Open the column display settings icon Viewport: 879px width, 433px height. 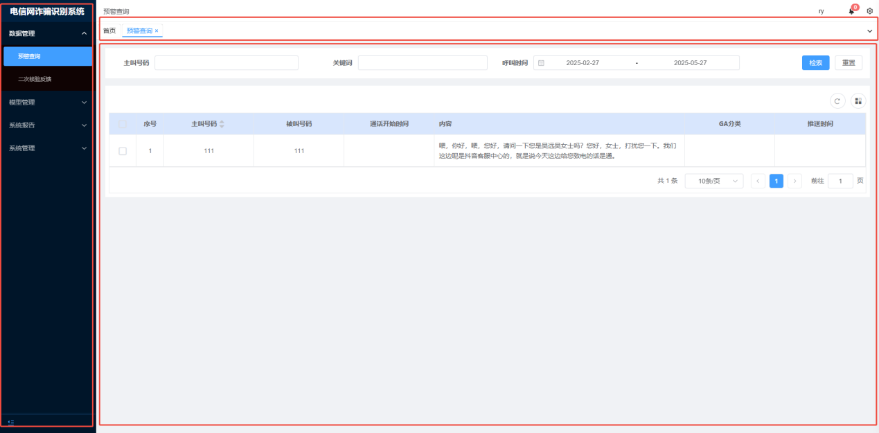tap(858, 101)
